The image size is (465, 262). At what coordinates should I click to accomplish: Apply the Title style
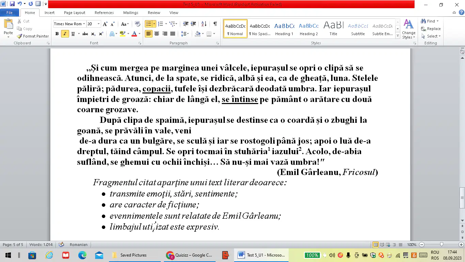[x=334, y=29]
